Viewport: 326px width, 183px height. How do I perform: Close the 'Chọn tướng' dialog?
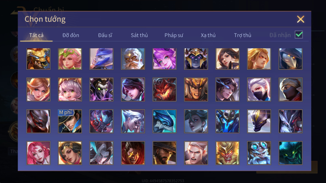point(300,19)
